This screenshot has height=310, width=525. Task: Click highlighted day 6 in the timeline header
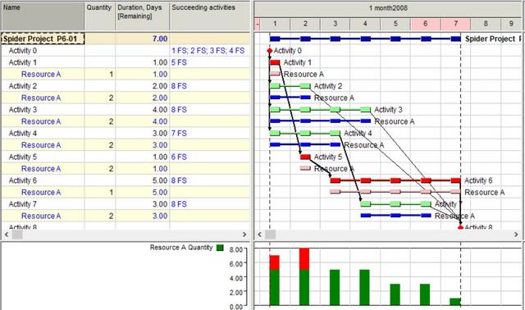pos(426,24)
